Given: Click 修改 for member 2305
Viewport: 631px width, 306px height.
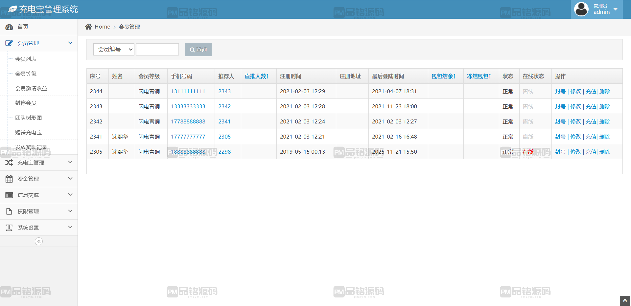Looking at the screenshot, I should click(576, 152).
